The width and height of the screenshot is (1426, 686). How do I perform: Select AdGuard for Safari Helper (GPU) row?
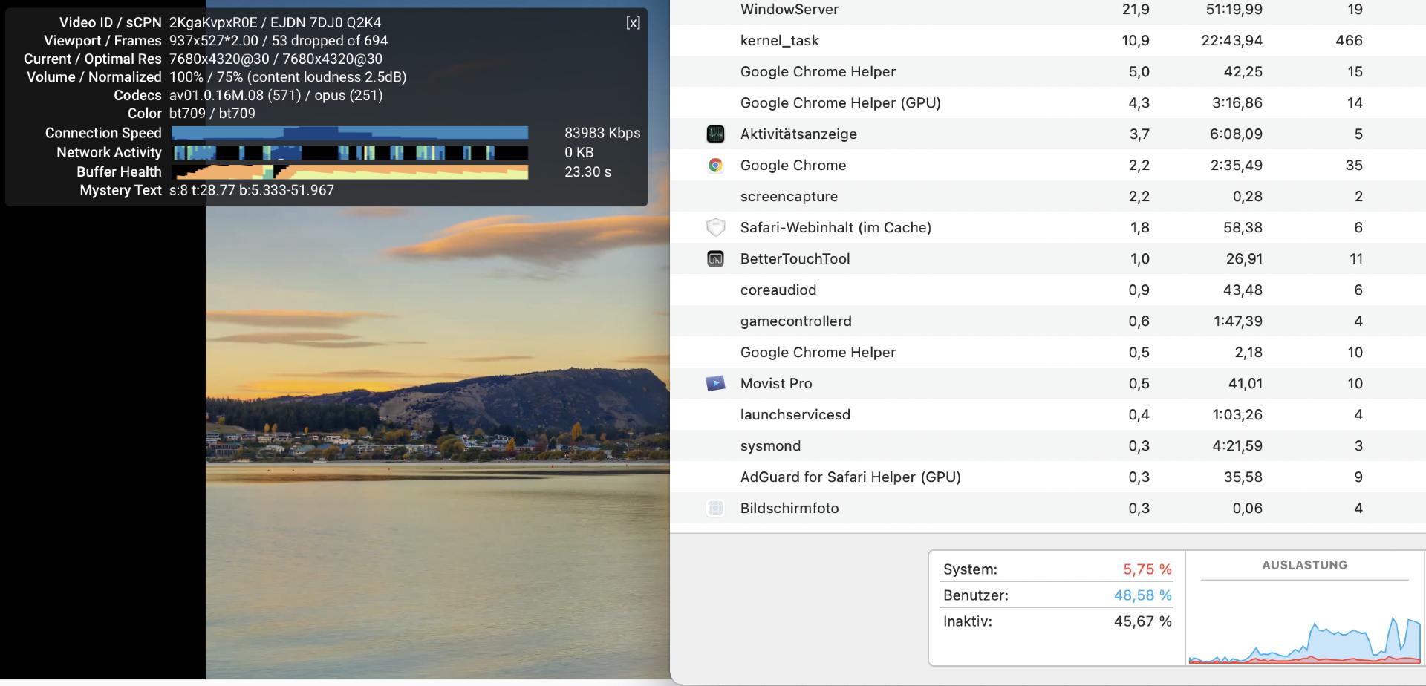click(x=850, y=477)
